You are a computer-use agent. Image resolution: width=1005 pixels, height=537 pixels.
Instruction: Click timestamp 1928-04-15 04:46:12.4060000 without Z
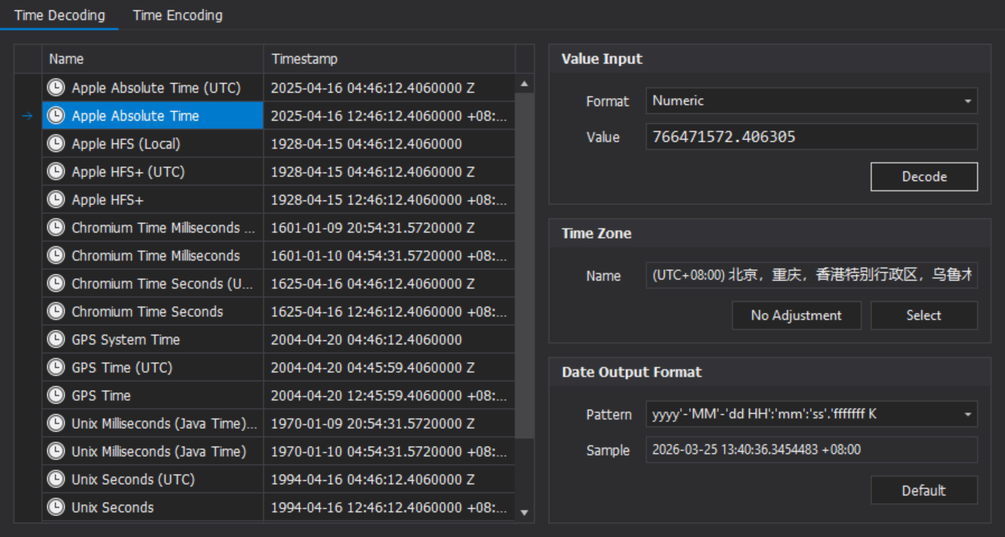tap(366, 144)
